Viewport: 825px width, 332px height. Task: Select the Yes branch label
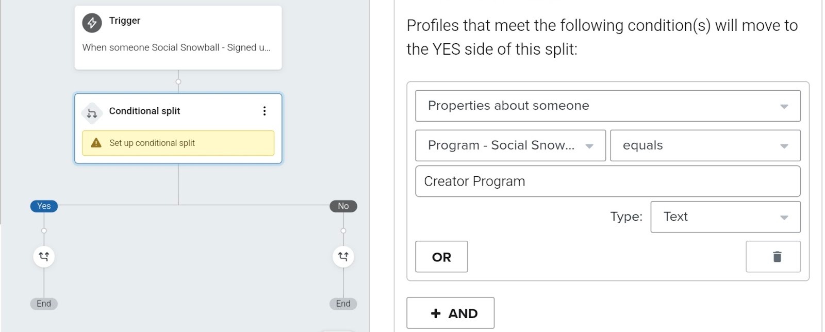(44, 206)
